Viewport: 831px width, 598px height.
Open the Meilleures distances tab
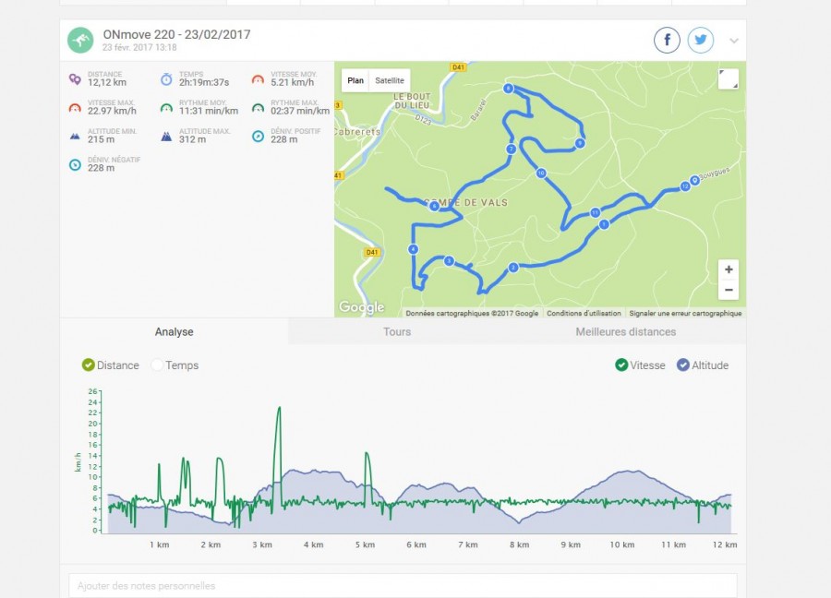pos(625,331)
